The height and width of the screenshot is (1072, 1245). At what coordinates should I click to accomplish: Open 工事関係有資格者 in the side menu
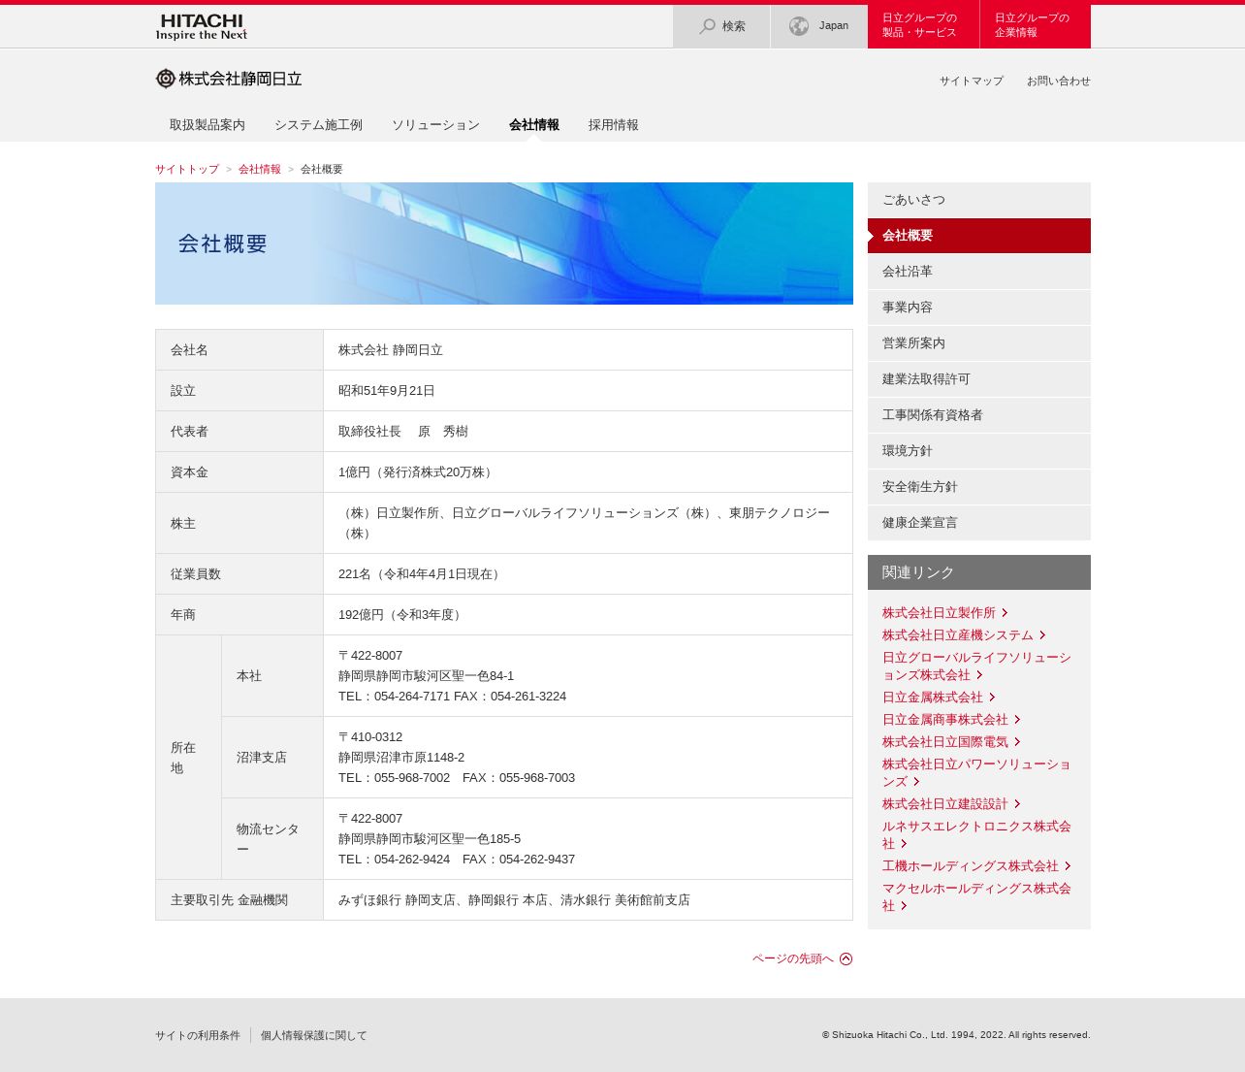[x=979, y=415]
